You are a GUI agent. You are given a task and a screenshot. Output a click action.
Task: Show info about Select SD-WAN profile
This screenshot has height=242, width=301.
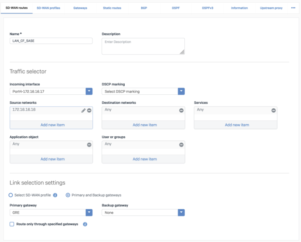[x=55, y=195]
